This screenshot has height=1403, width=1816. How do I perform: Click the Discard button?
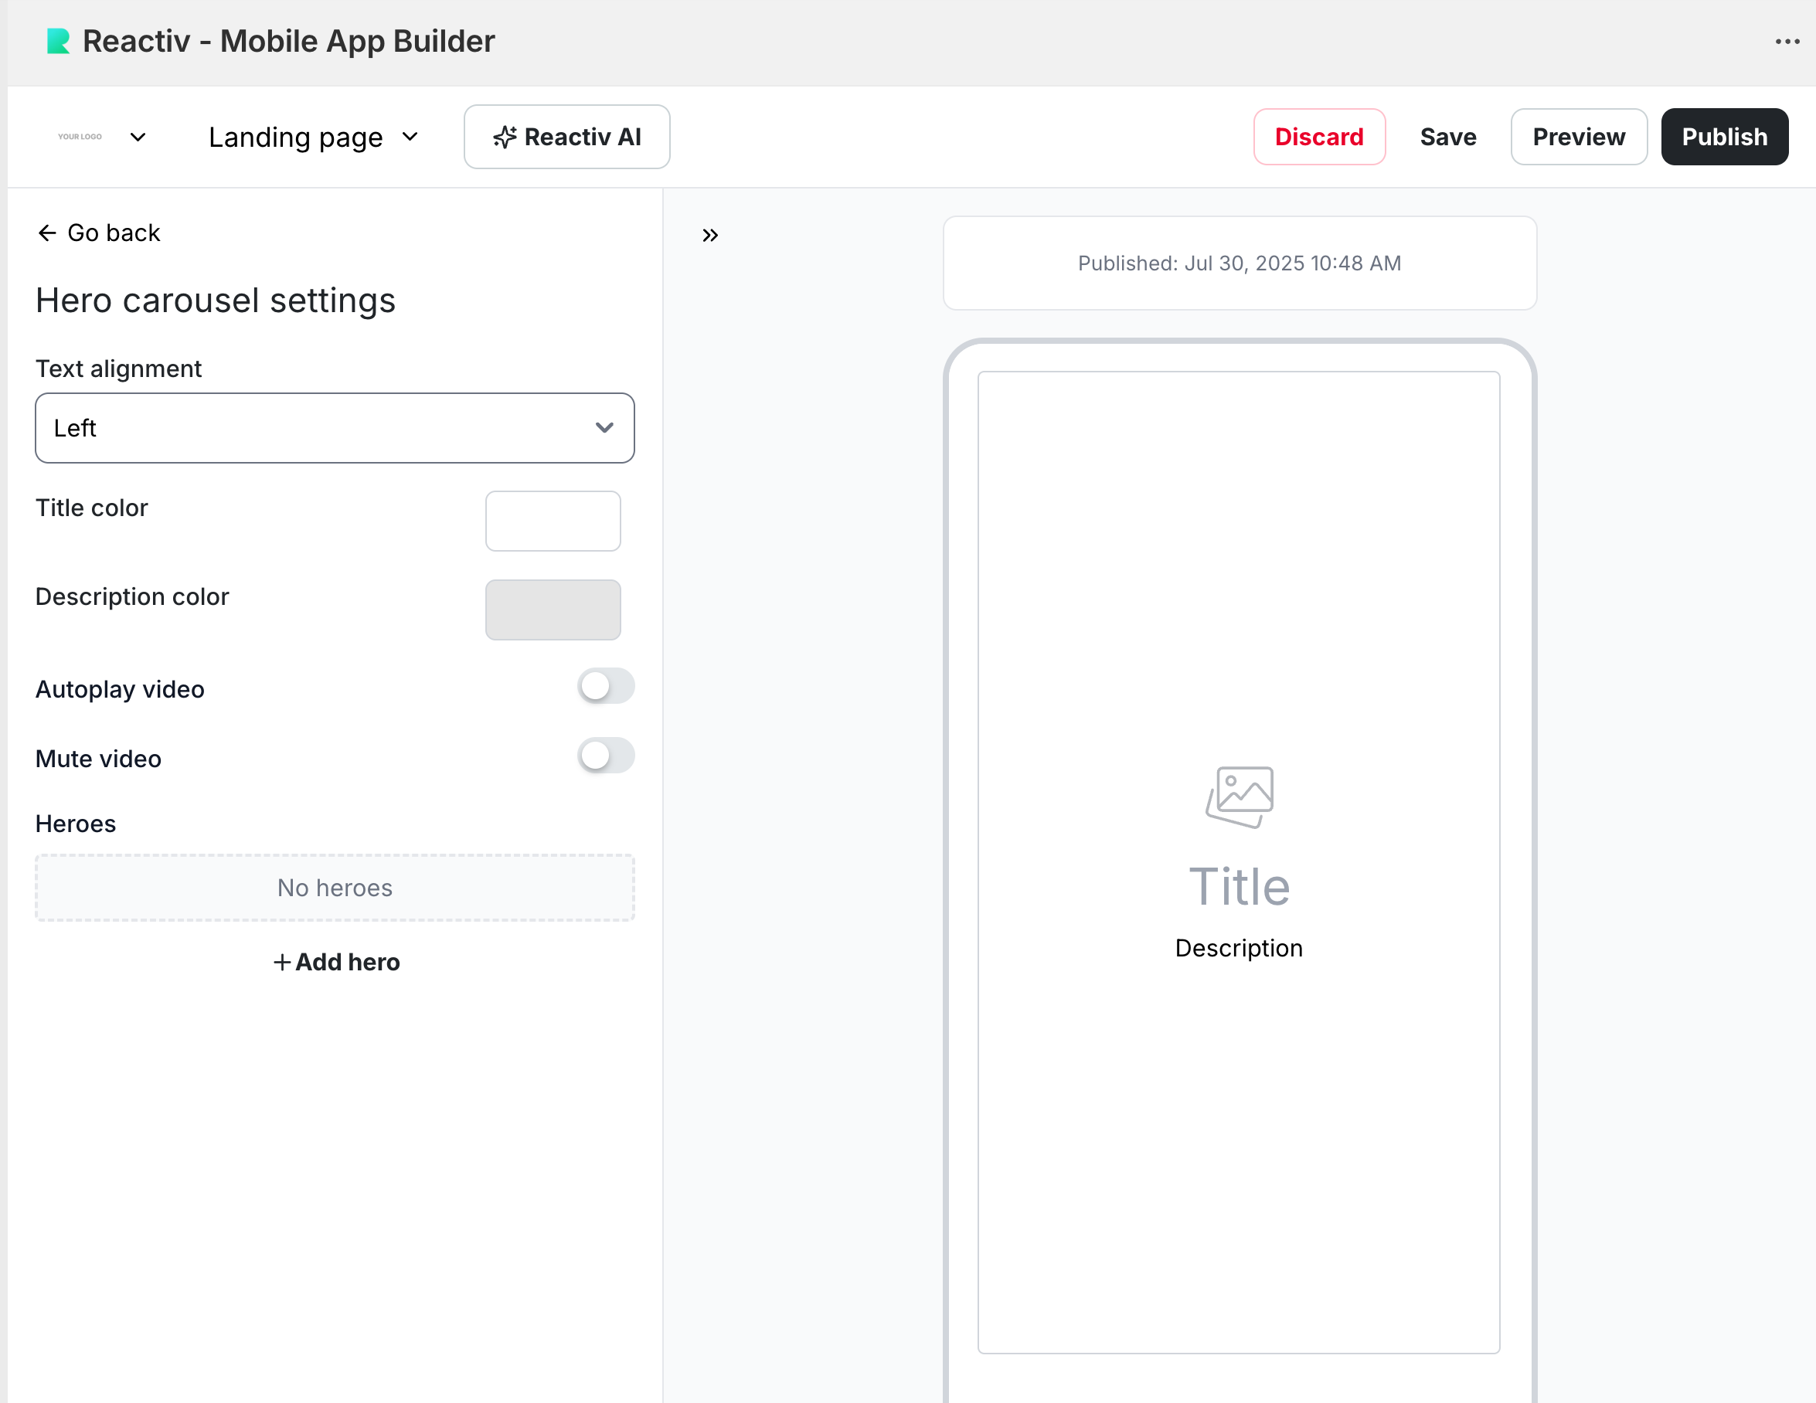click(x=1319, y=138)
